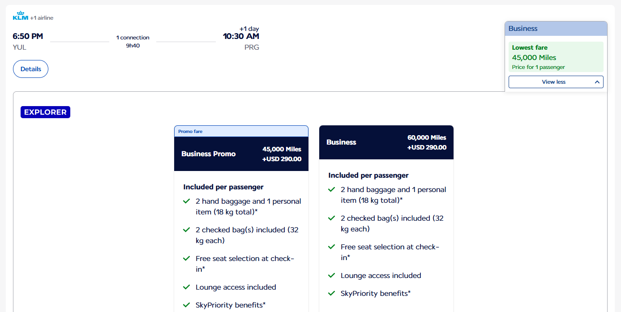Viewport: 621px width, 312px height.
Task: Click the Business cabin header
Action: click(x=556, y=29)
